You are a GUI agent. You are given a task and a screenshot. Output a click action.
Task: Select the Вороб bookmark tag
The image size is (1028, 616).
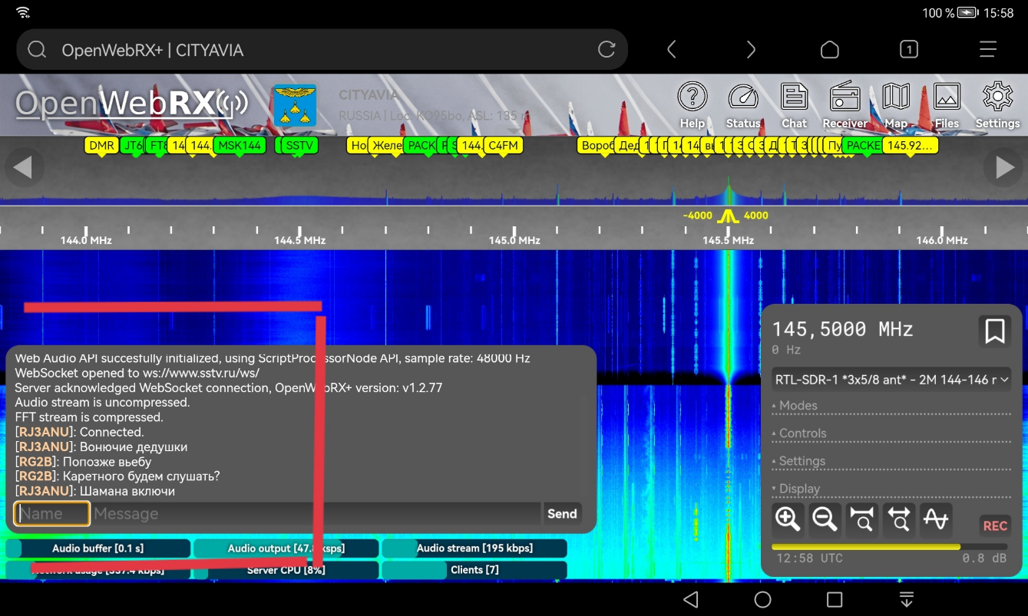pyautogui.click(x=597, y=146)
